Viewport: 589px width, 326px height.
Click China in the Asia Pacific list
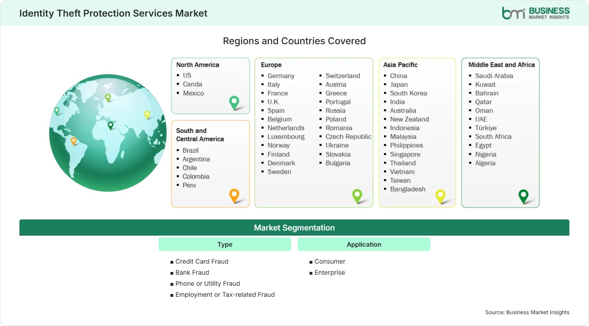pyautogui.click(x=398, y=76)
